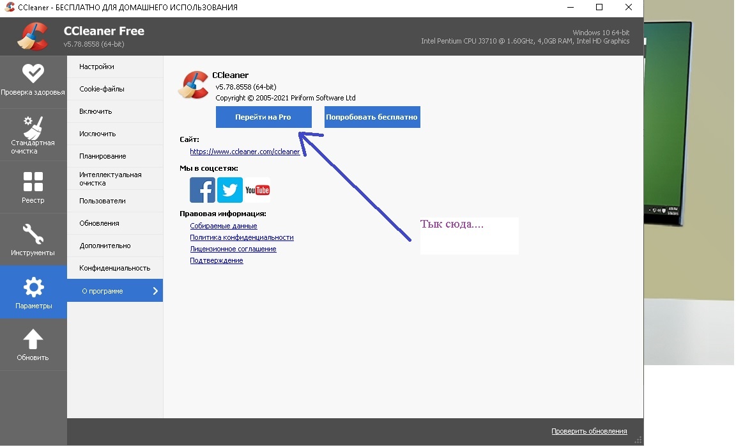This screenshot has width=736, height=447.
Task: Open the Обновления tab
Action: click(115, 223)
